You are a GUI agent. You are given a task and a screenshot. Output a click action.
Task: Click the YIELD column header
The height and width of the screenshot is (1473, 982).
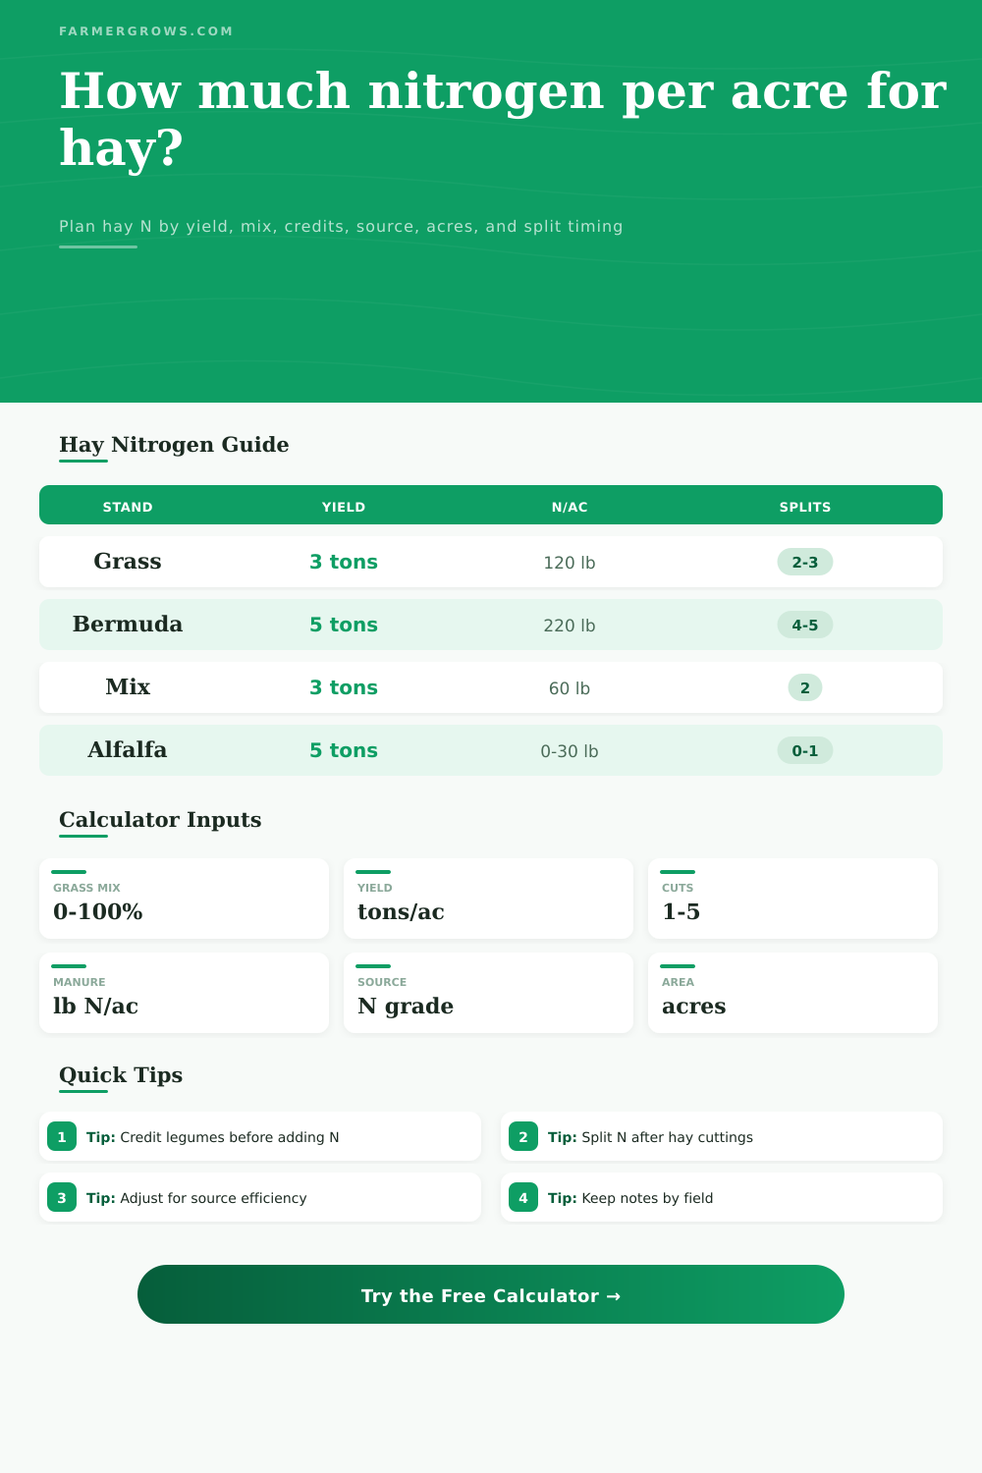pyautogui.click(x=344, y=507)
